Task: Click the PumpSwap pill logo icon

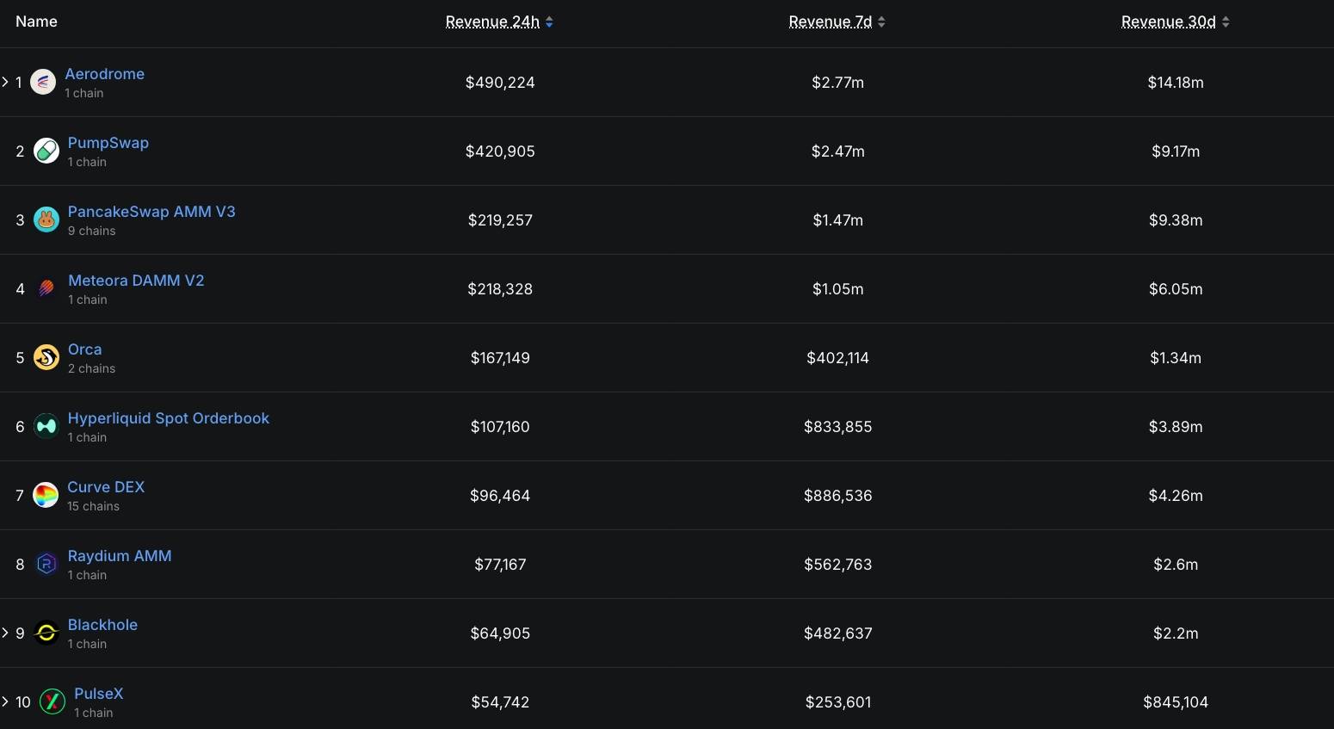Action: pos(46,151)
